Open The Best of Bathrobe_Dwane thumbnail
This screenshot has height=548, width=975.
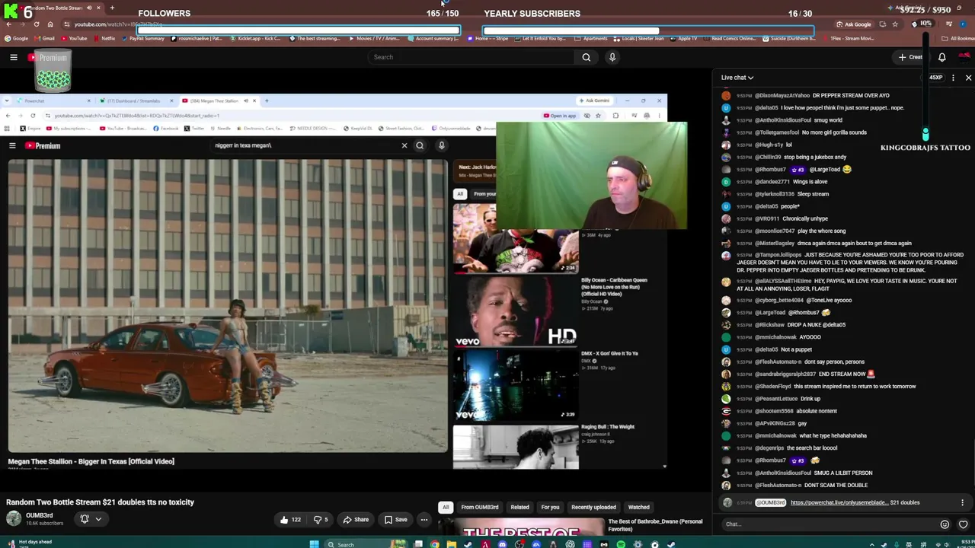coord(520,529)
